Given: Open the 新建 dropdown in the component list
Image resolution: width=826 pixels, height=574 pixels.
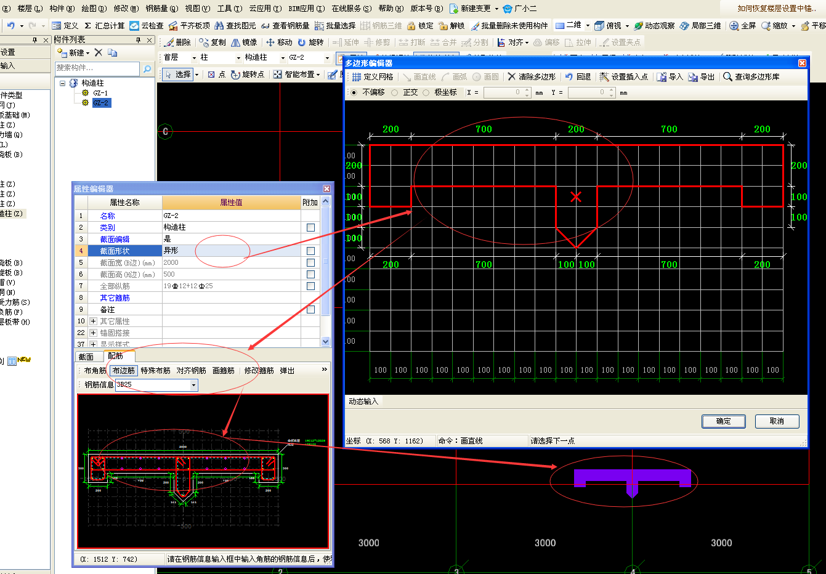Looking at the screenshot, I should click(87, 53).
